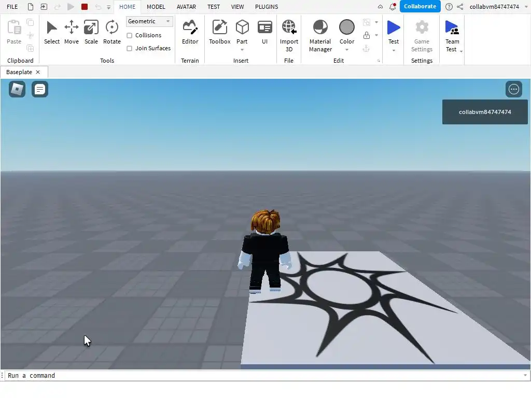This screenshot has width=531, height=398.
Task: Open the Geometric mode dropdown
Action: coord(149,21)
